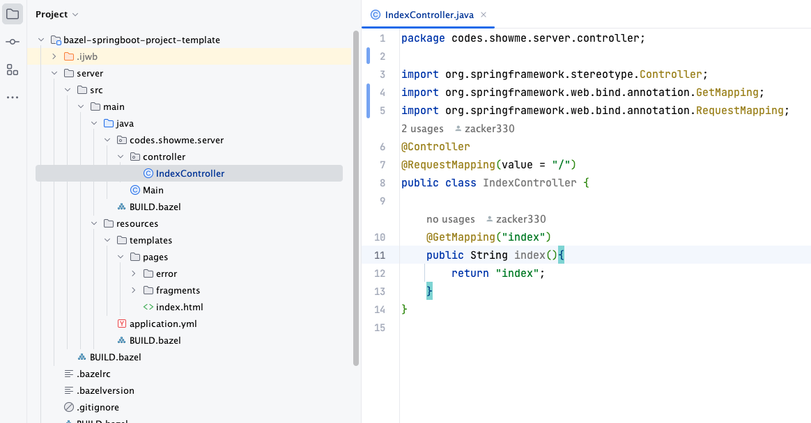Click the zacker330 author hint above index method
The width and height of the screenshot is (811, 423).
pyautogui.click(x=516, y=219)
